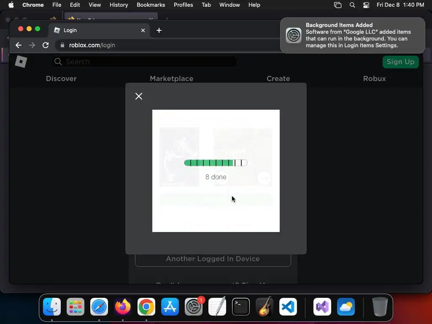Open Visual Studio Code from the Dock

[288, 307]
